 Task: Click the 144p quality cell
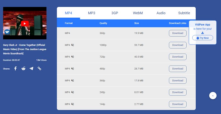click(102, 104)
